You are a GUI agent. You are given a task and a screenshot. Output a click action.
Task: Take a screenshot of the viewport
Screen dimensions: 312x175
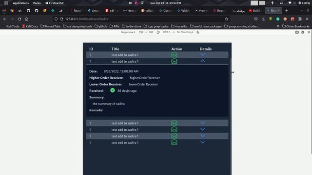pos(297,32)
